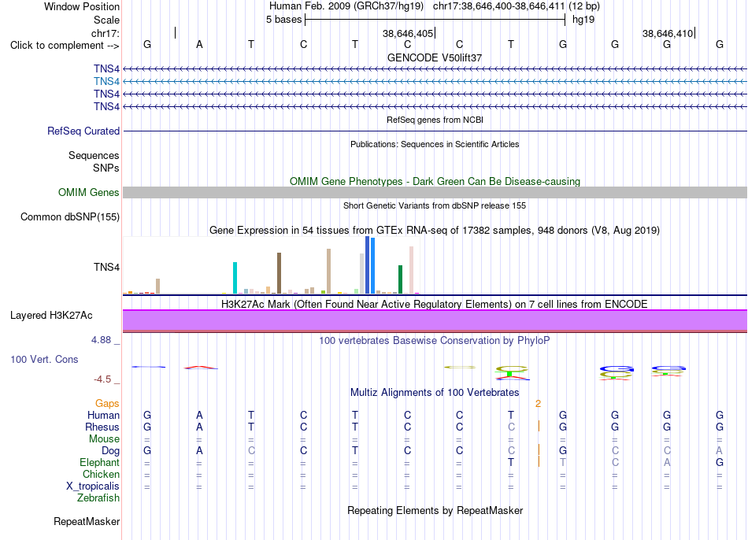Click the 'Scale' track label
The height and width of the screenshot is (540, 748).
click(106, 20)
